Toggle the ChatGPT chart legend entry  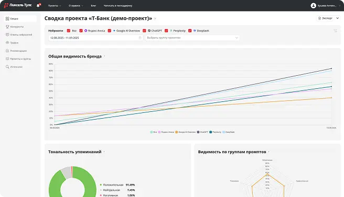pyautogui.click(x=202, y=132)
